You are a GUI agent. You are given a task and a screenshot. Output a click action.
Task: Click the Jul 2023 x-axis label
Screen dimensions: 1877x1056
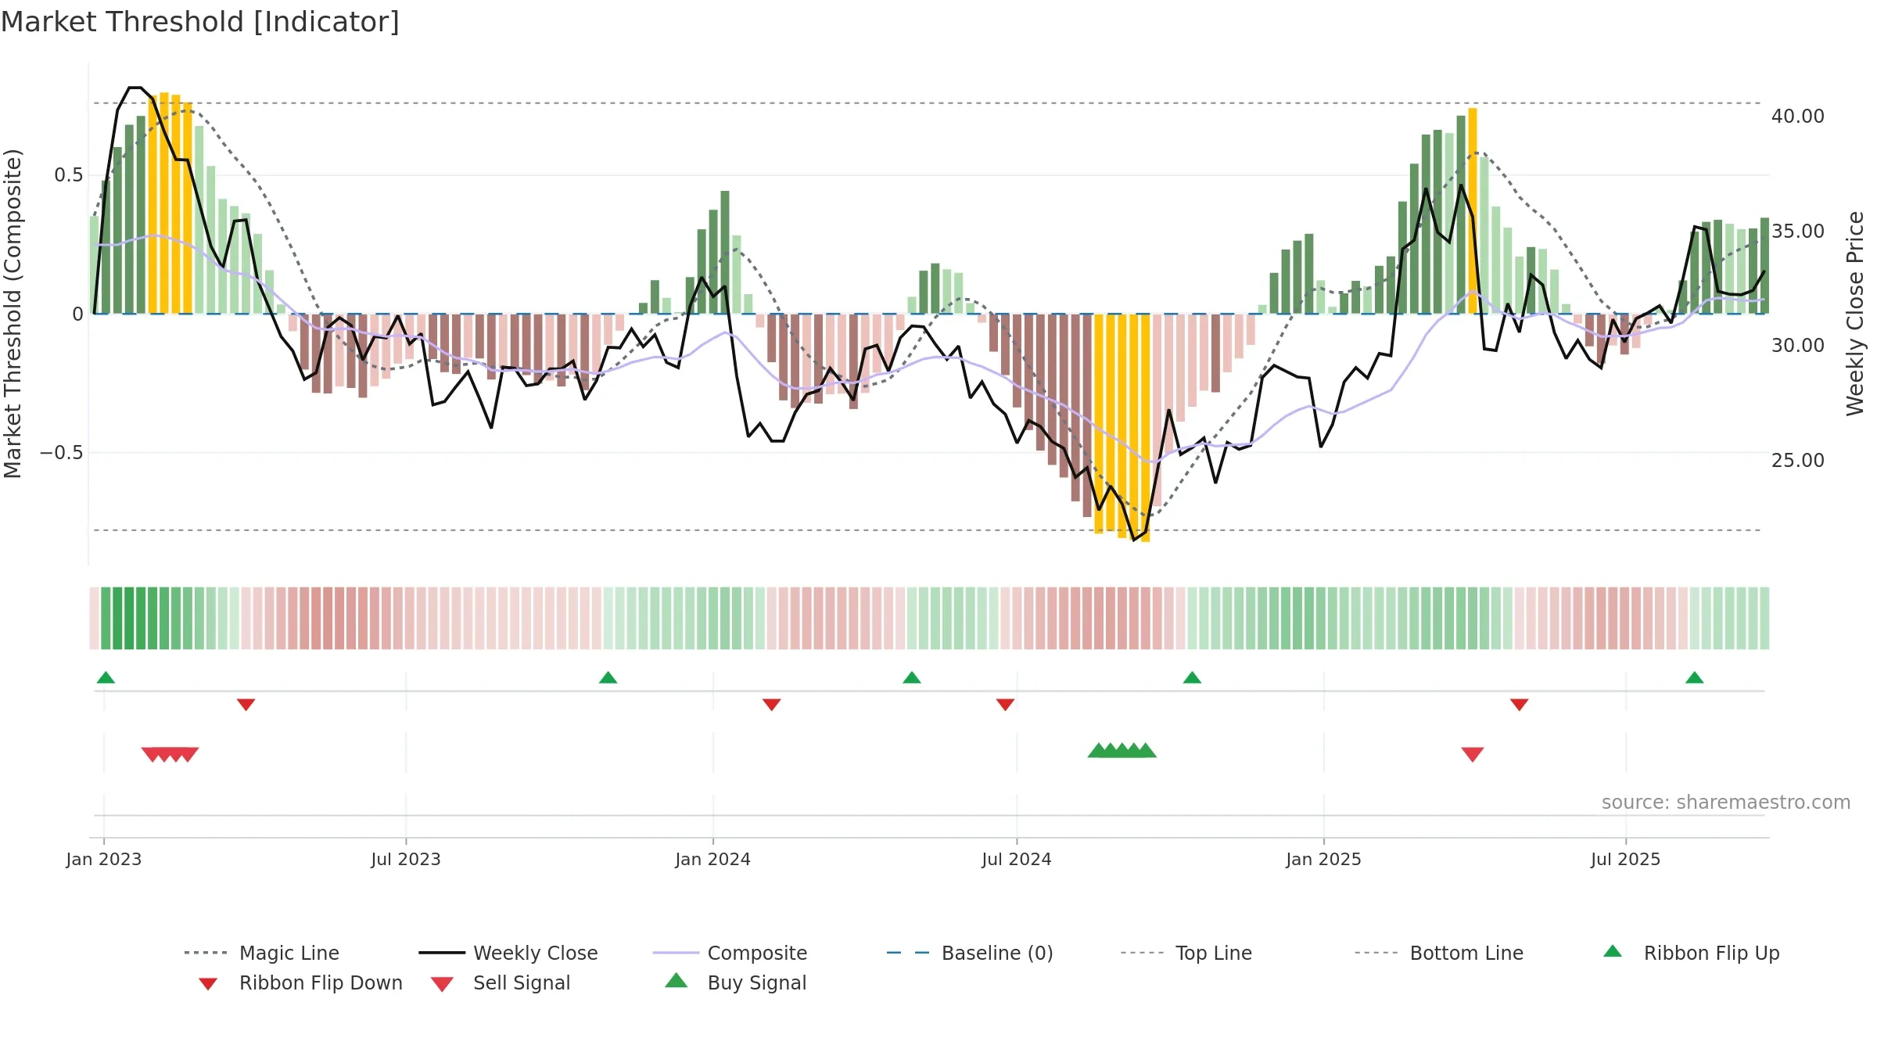[x=406, y=860]
